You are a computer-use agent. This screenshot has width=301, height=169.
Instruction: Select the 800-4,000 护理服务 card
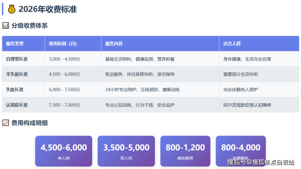pos(240,149)
